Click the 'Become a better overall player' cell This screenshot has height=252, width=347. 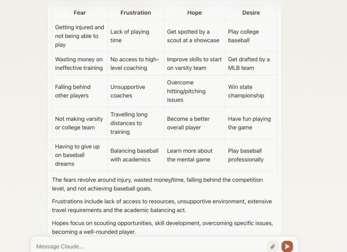194,123
